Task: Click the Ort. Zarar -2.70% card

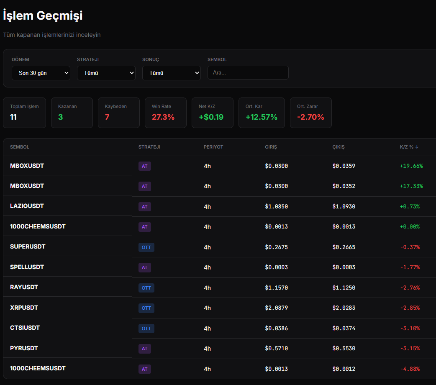Action: [311, 113]
